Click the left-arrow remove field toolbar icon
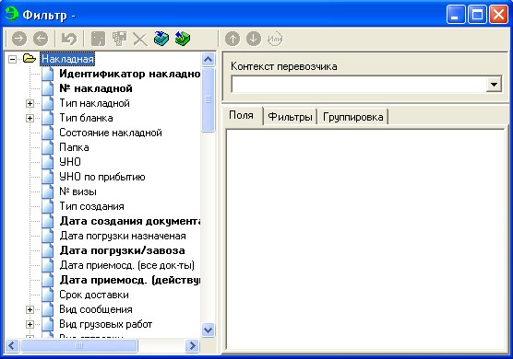 click(41, 39)
